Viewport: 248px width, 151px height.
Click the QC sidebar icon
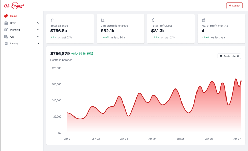(x=6, y=37)
